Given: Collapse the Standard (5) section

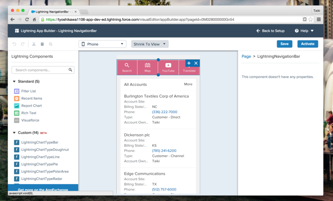Looking at the screenshot, I should click(14, 81).
